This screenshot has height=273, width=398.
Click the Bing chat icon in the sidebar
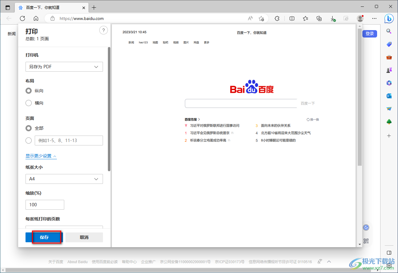click(389, 18)
